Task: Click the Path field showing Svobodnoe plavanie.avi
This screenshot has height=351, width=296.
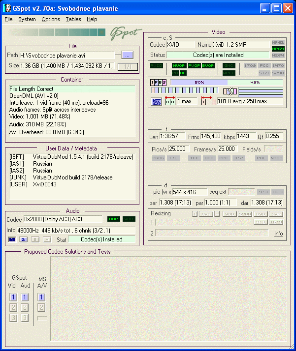Action: point(67,55)
